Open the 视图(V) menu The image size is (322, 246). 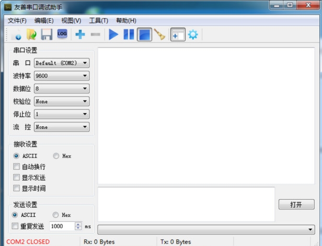(71, 21)
